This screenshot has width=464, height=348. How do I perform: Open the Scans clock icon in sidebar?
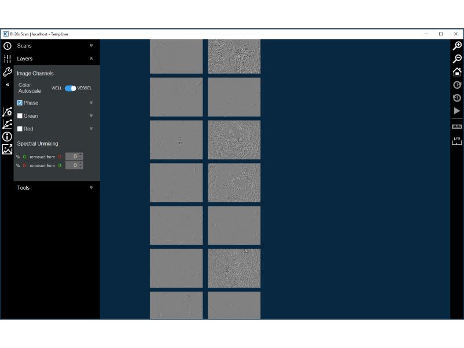tap(8, 46)
